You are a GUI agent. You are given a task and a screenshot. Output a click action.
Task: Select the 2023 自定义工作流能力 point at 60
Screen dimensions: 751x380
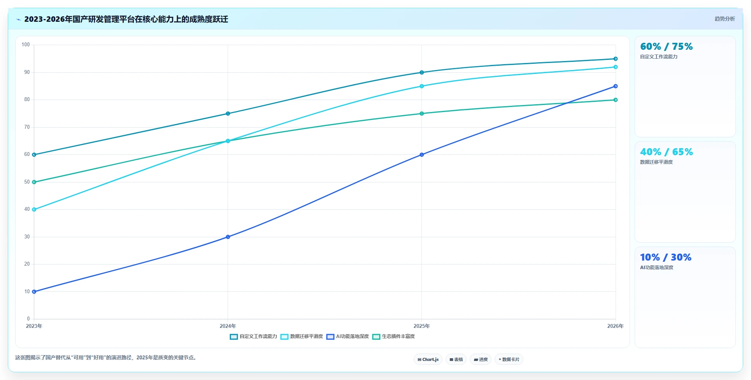[x=34, y=155]
